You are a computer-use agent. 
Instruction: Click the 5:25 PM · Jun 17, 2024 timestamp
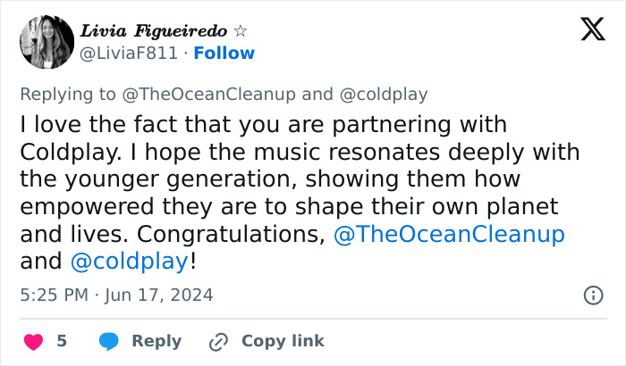(x=116, y=295)
